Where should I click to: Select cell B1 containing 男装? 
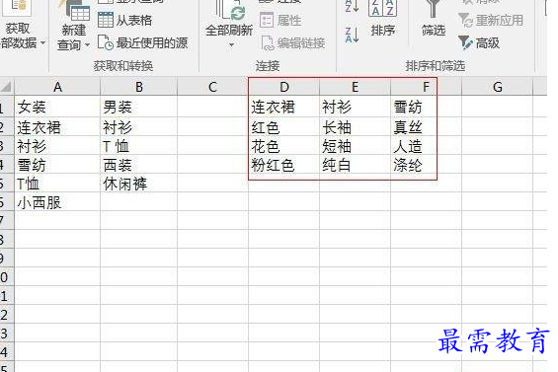[x=139, y=107]
